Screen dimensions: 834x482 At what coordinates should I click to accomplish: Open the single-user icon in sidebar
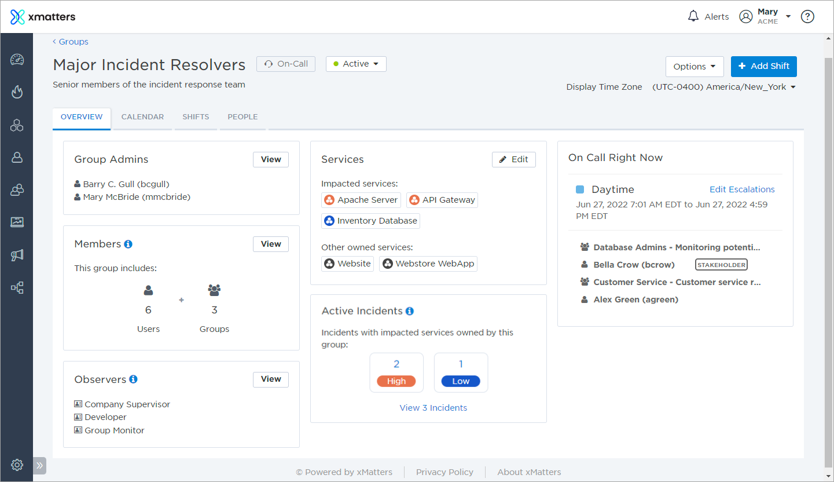coord(17,157)
